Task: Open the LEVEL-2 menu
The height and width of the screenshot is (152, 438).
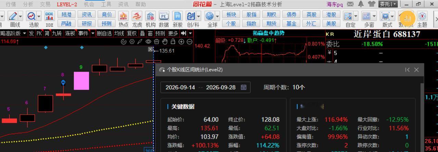Action: [x=67, y=4]
